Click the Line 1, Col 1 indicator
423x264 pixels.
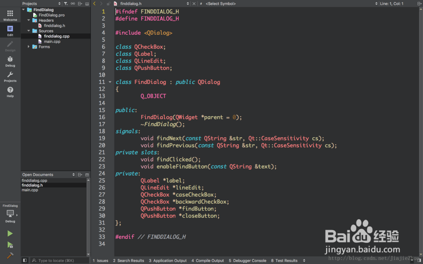(391, 3)
